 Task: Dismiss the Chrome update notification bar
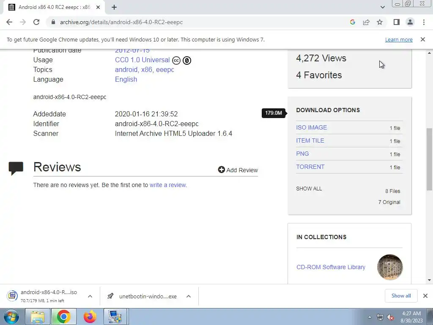(x=423, y=39)
